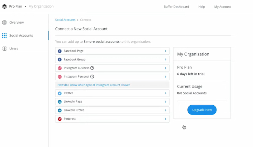Click the Pro Plan header label

pos(15,6)
